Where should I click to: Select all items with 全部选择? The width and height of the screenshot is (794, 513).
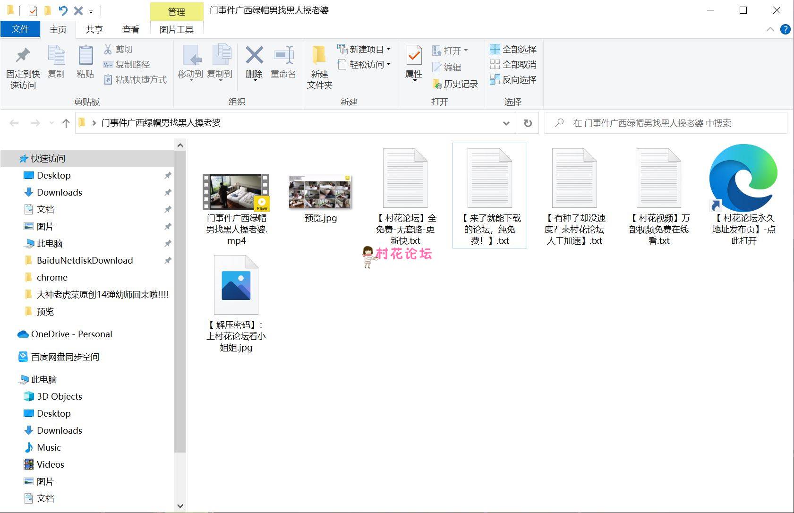[513, 50]
